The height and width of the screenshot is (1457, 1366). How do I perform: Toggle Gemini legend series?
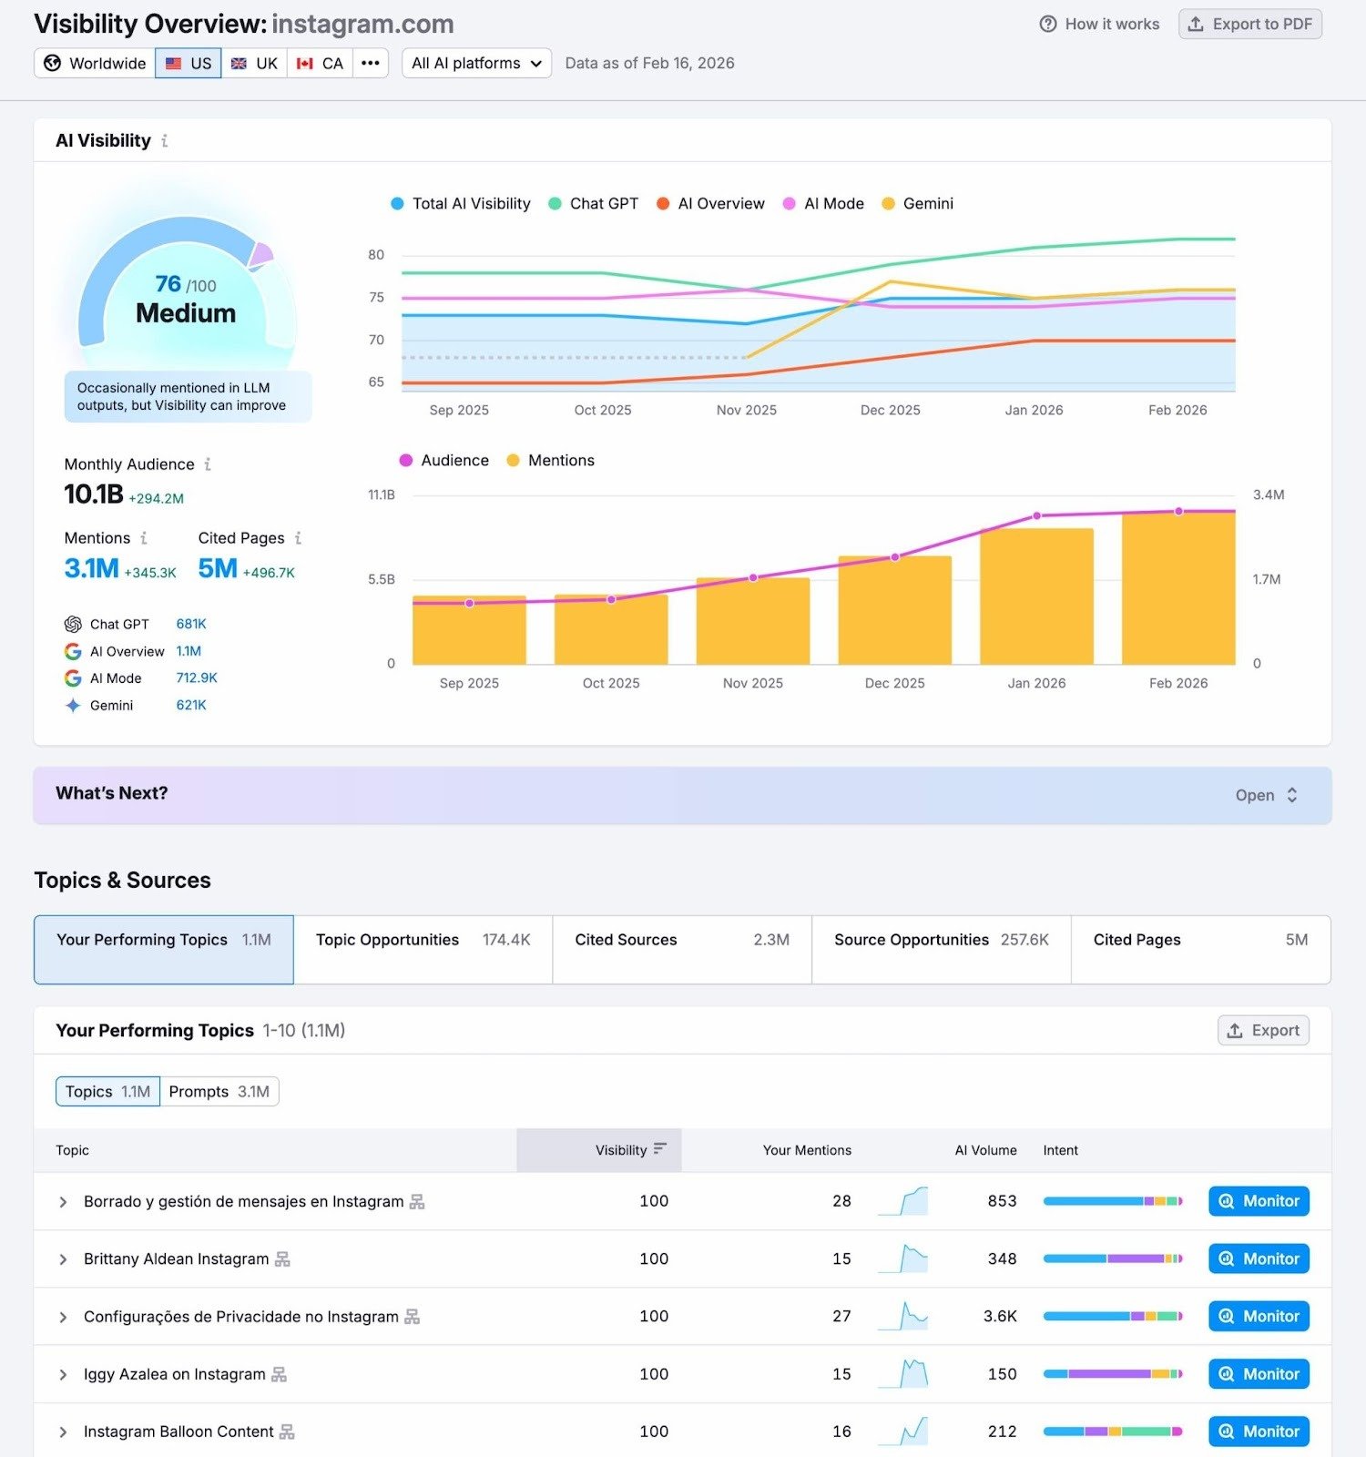[918, 204]
